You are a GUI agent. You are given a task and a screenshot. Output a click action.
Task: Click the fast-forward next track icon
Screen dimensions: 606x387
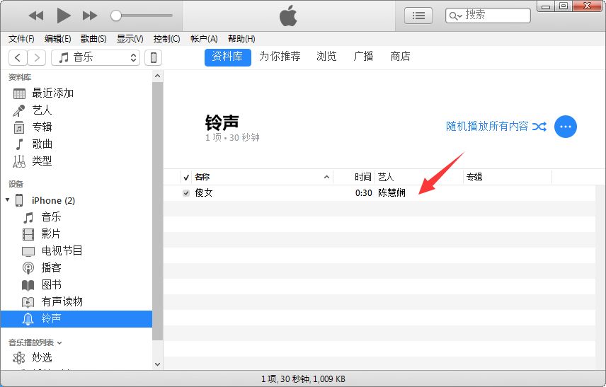click(90, 16)
